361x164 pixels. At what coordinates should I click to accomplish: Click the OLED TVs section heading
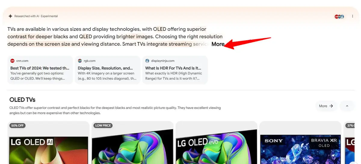tap(22, 100)
